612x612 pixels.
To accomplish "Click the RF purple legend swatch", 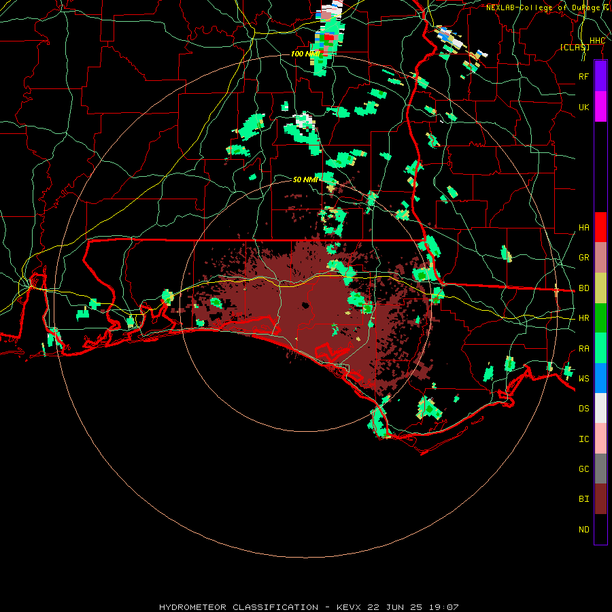I will pos(600,76).
